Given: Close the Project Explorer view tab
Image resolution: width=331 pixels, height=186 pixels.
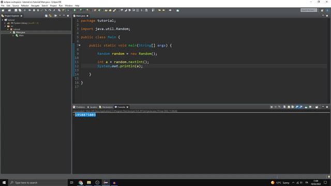Looking at the screenshot, I should click(x=21, y=16).
